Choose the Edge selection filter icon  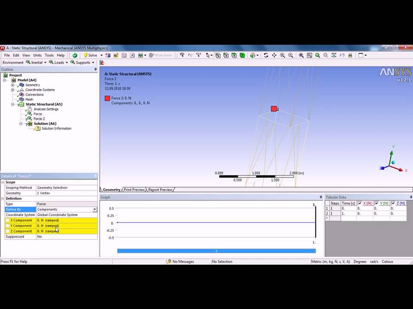coord(226,55)
